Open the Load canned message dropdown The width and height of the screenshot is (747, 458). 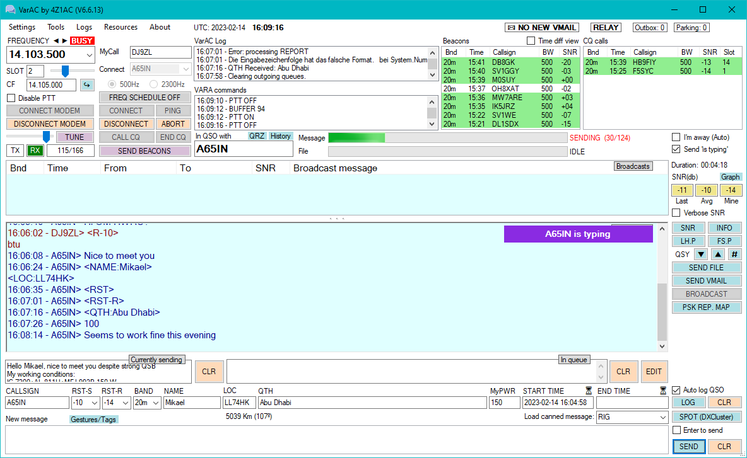[662, 417]
